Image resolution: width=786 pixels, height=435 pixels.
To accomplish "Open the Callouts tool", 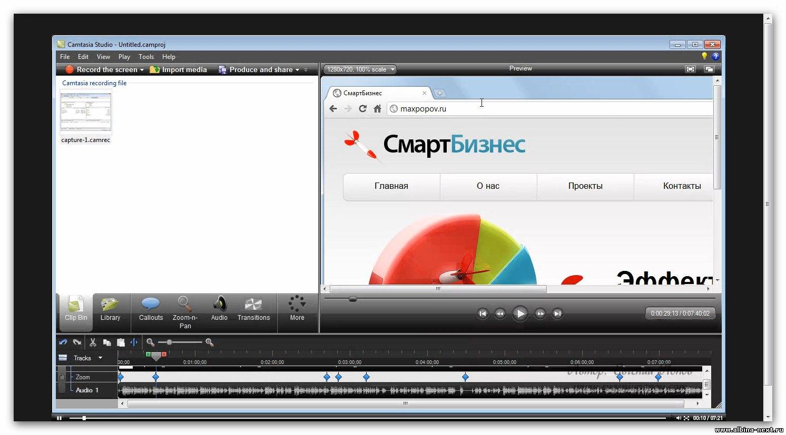I will click(151, 309).
